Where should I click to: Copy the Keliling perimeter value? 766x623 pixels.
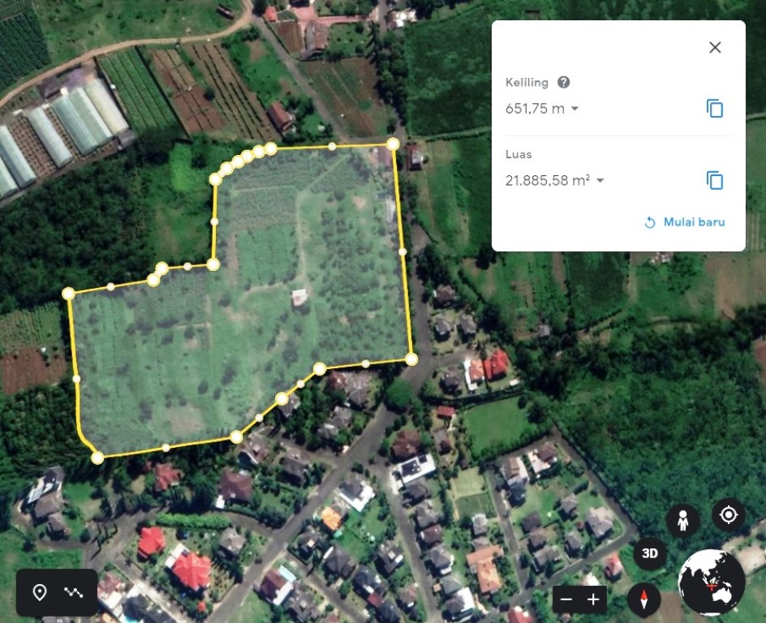(715, 109)
